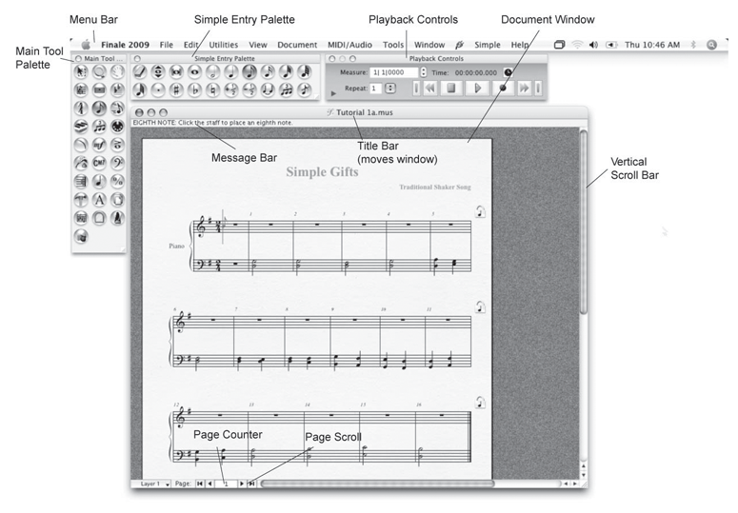Click the half step down (-1/2) tool
The height and width of the screenshot is (513, 738).
249,89
